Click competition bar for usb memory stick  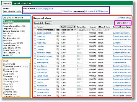click(x=80, y=79)
